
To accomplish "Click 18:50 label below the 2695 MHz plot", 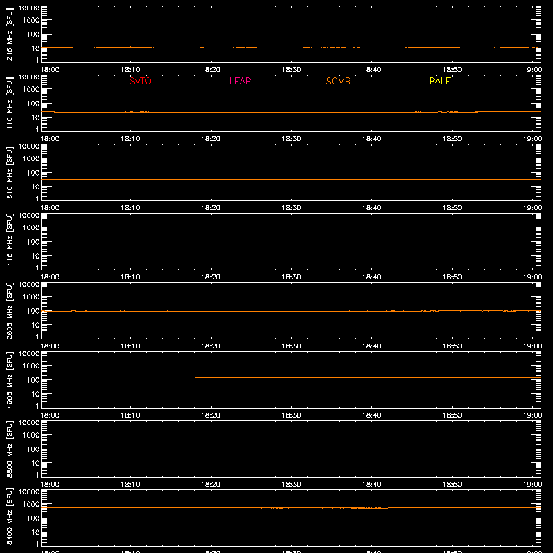I will [x=452, y=346].
